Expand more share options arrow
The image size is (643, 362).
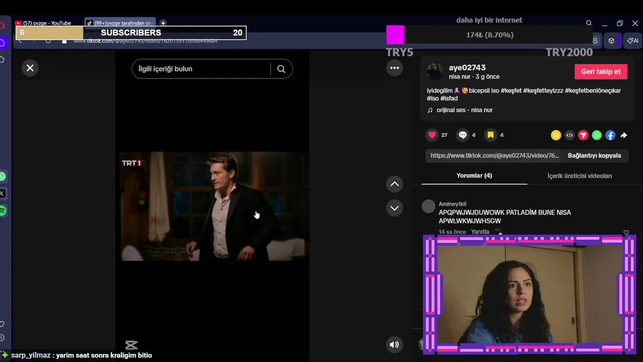tap(623, 135)
